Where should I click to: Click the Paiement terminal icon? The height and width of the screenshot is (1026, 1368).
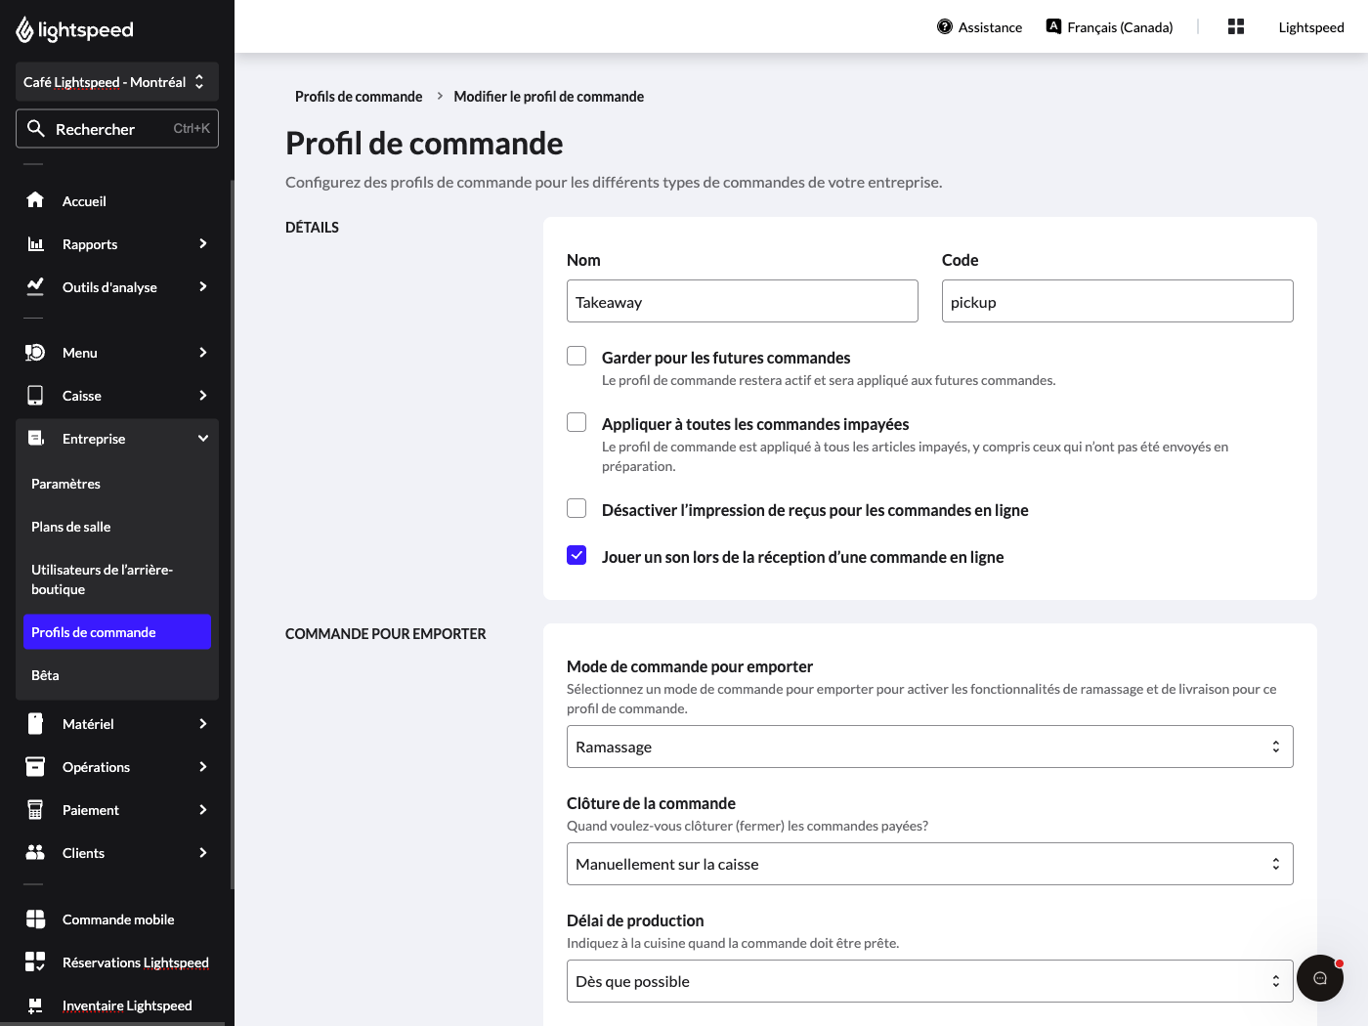pos(35,810)
